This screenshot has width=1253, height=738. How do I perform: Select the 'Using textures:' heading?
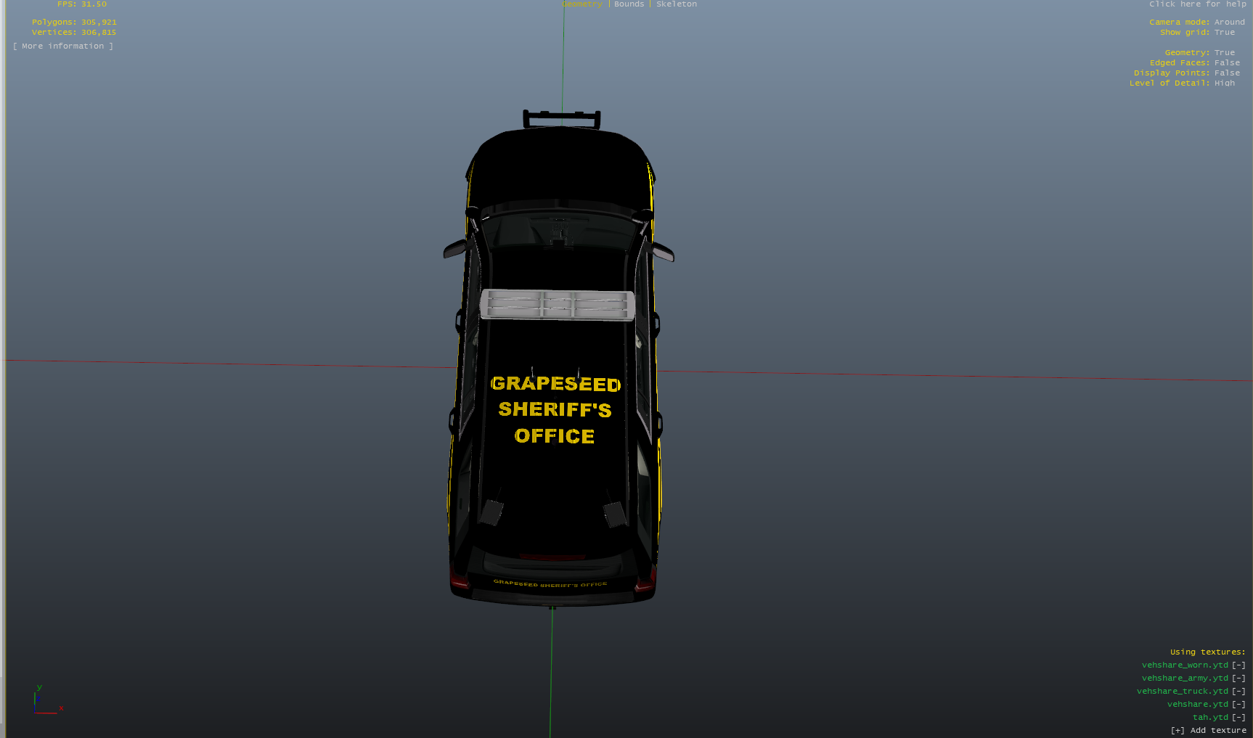pyautogui.click(x=1207, y=652)
